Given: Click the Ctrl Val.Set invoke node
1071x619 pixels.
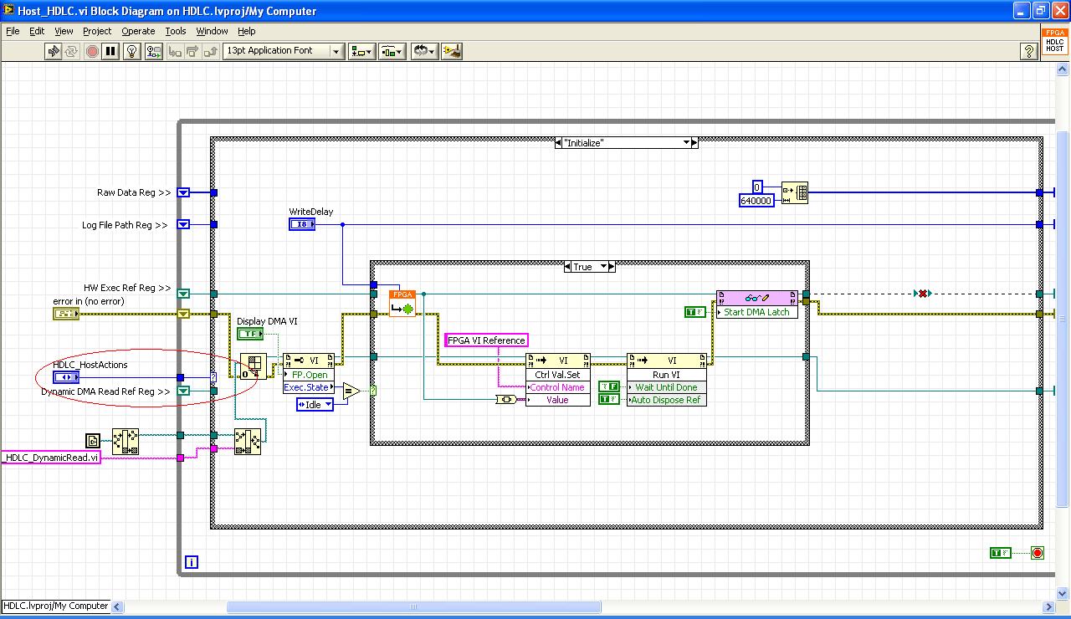Looking at the screenshot, I should 557,375.
